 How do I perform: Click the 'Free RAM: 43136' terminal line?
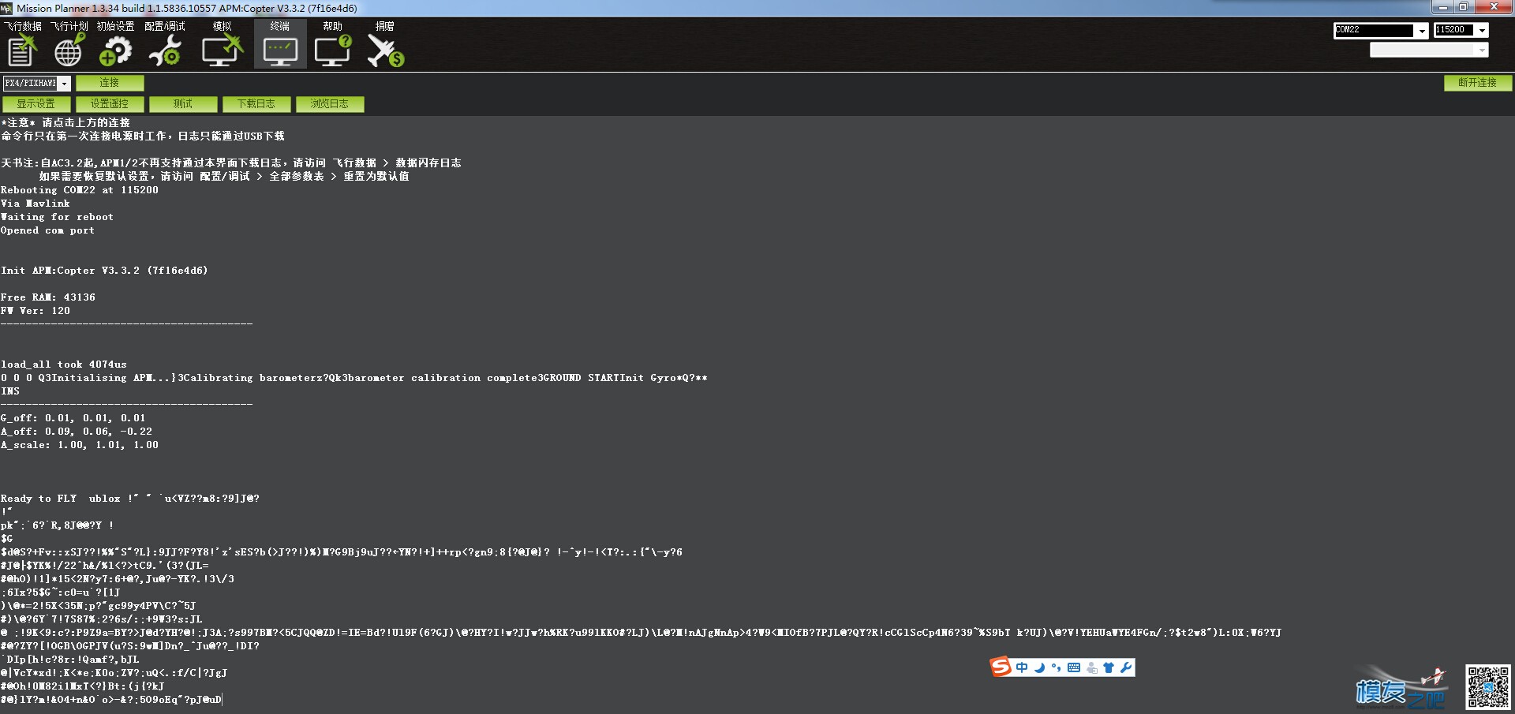[48, 297]
